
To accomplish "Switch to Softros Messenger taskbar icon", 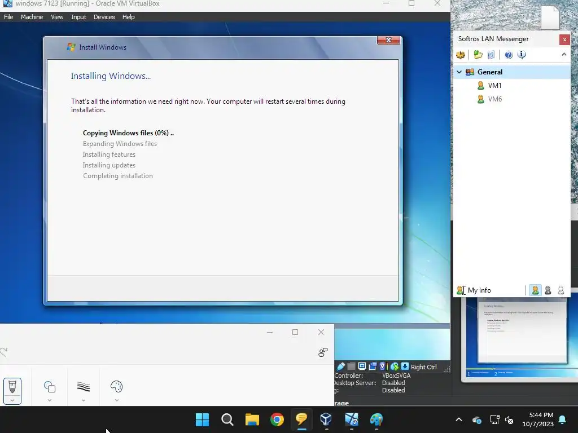I will 301,419.
